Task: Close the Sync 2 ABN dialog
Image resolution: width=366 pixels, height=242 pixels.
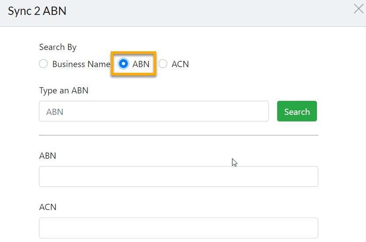Action: tap(359, 9)
